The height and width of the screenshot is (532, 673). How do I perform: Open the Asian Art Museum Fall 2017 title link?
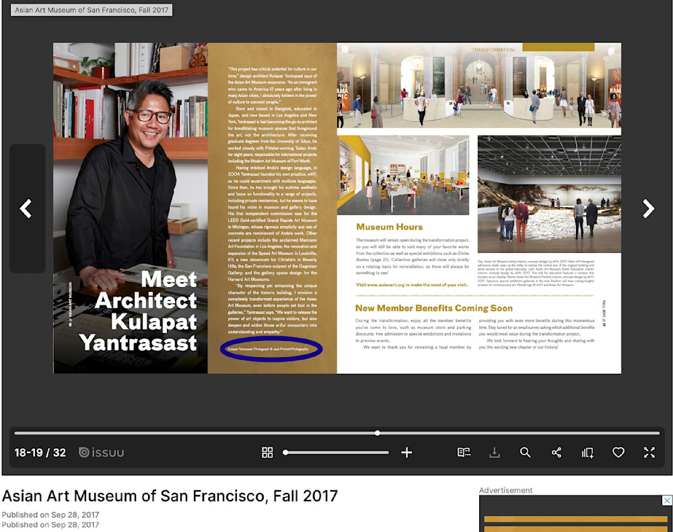(x=170, y=496)
